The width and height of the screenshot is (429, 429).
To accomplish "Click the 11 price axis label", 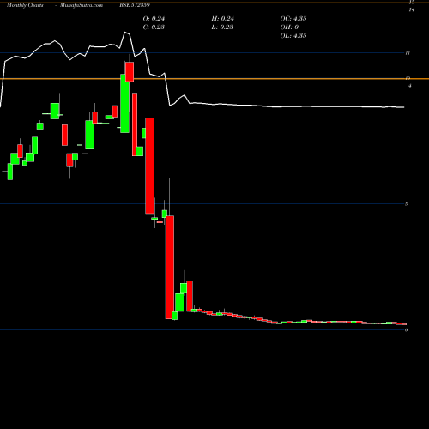I will 408,53.
